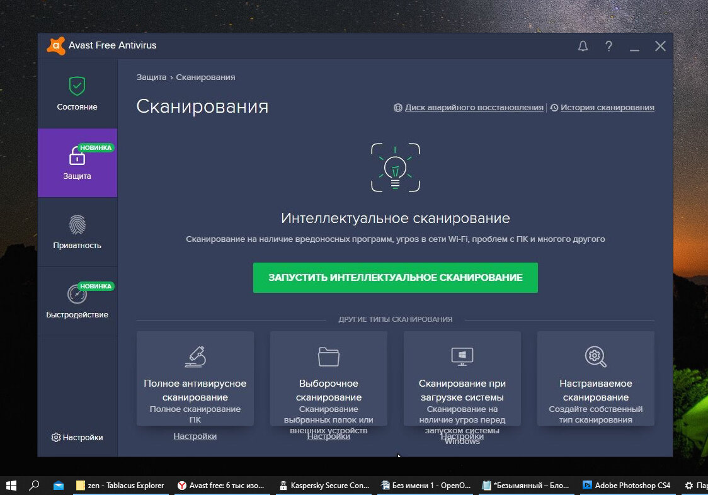708x495 pixels.
Task: Click the magnifier gear custom scan icon
Action: coord(596,357)
